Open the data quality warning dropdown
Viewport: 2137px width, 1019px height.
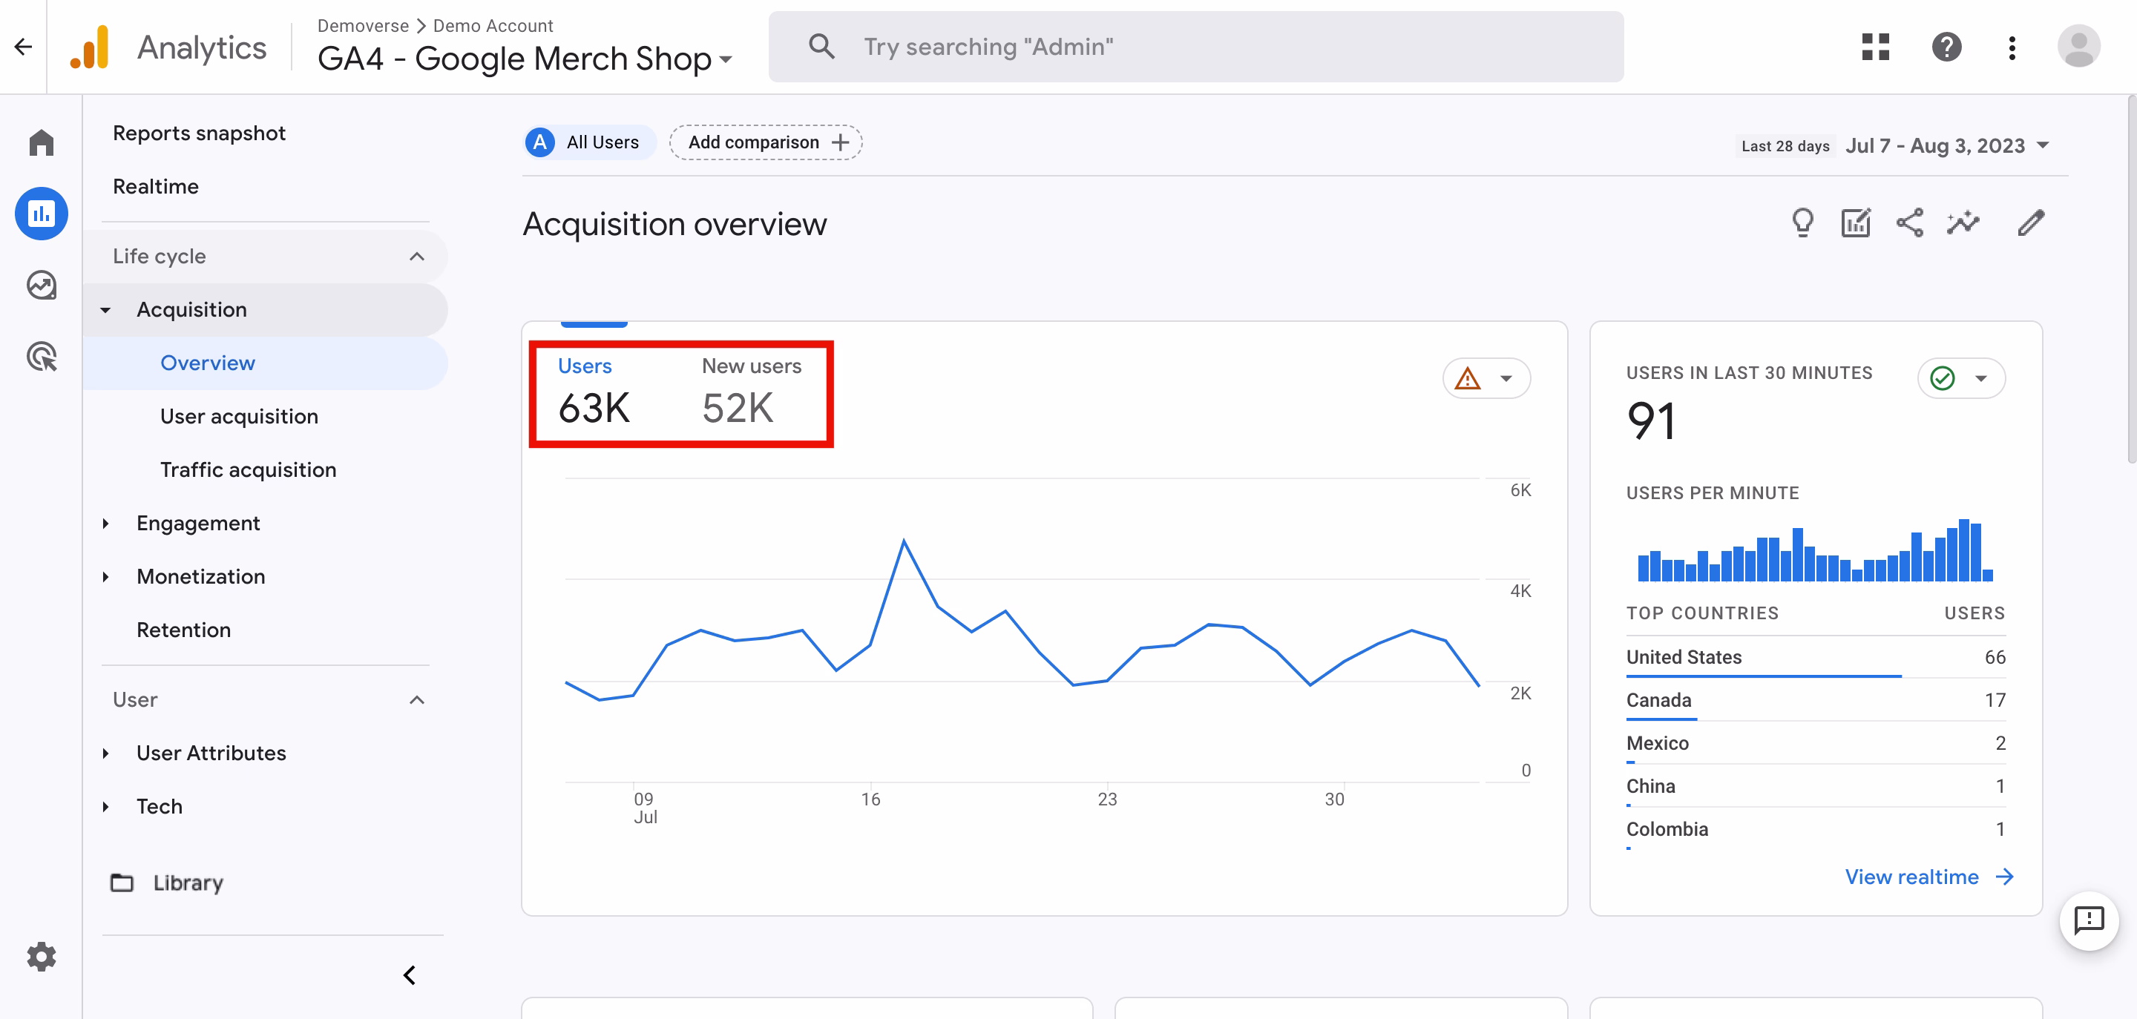(1486, 379)
